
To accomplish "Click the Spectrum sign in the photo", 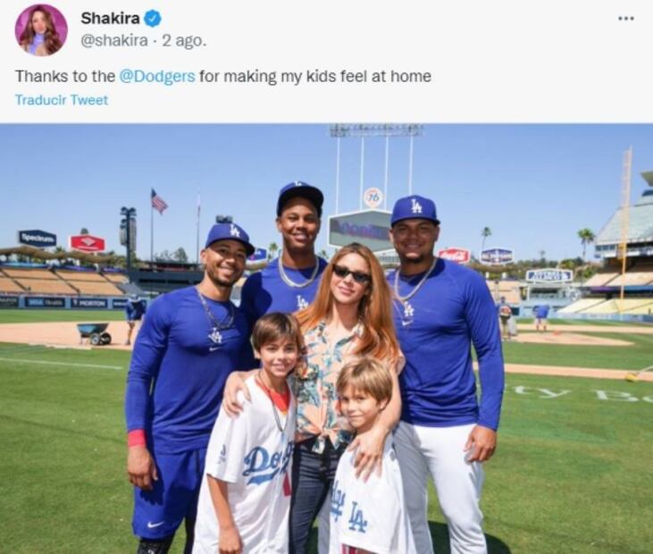I will pyautogui.click(x=38, y=238).
